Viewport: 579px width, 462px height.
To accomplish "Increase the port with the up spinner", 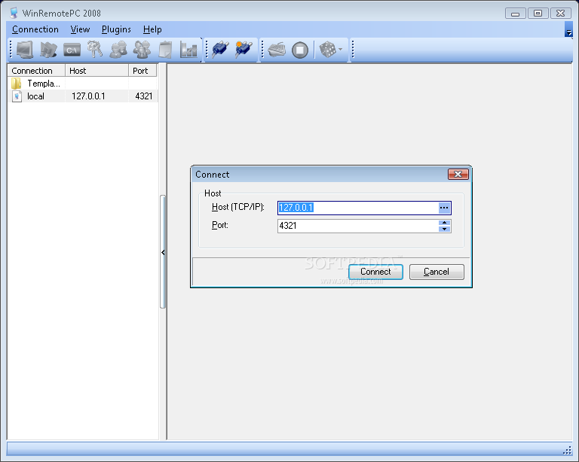I will click(444, 223).
